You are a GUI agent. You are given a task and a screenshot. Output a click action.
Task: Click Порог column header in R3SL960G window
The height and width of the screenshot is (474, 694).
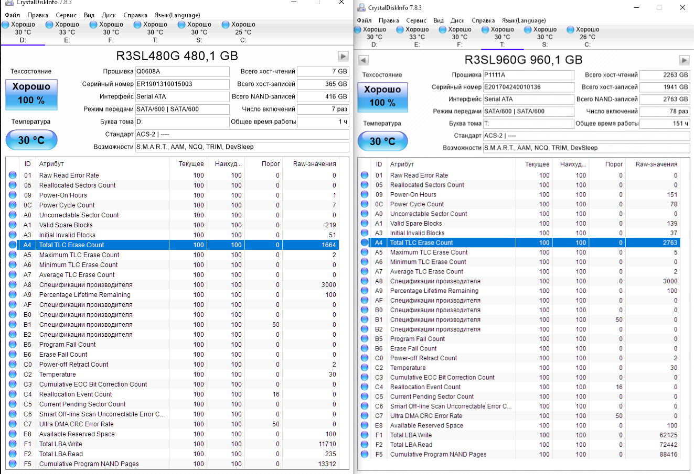click(x=607, y=164)
